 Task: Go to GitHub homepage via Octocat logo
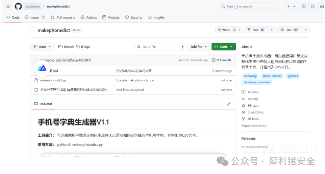(x=18, y=6)
